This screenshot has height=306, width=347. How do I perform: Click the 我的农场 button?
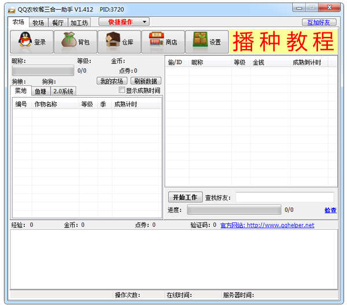(x=112, y=81)
